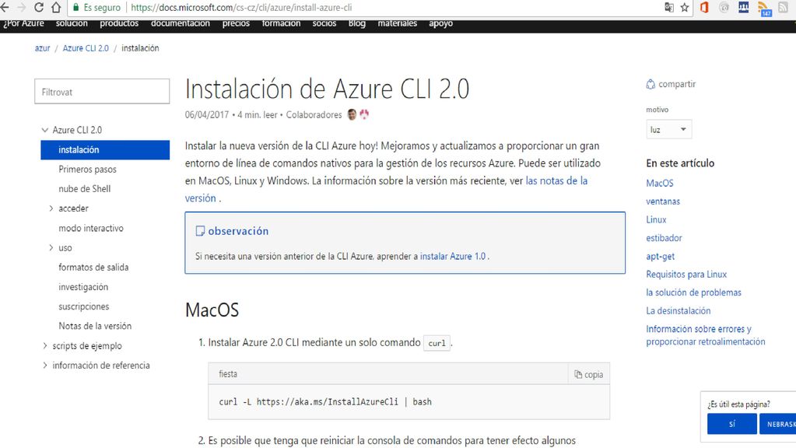Jump to Requisitos para Linux section
Screen dimensions: 796x448
686,275
